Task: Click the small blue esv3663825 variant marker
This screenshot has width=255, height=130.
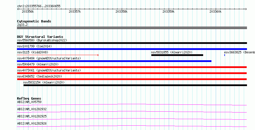Action: [x=225, y=55]
